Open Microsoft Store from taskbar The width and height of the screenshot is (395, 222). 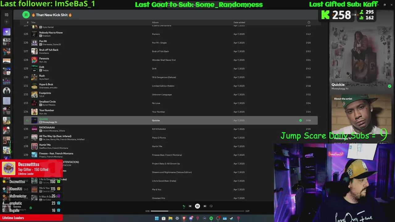pyautogui.click(x=164, y=218)
